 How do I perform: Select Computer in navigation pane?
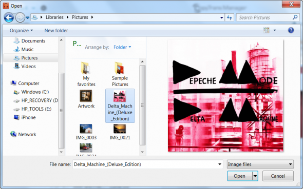[25, 83]
